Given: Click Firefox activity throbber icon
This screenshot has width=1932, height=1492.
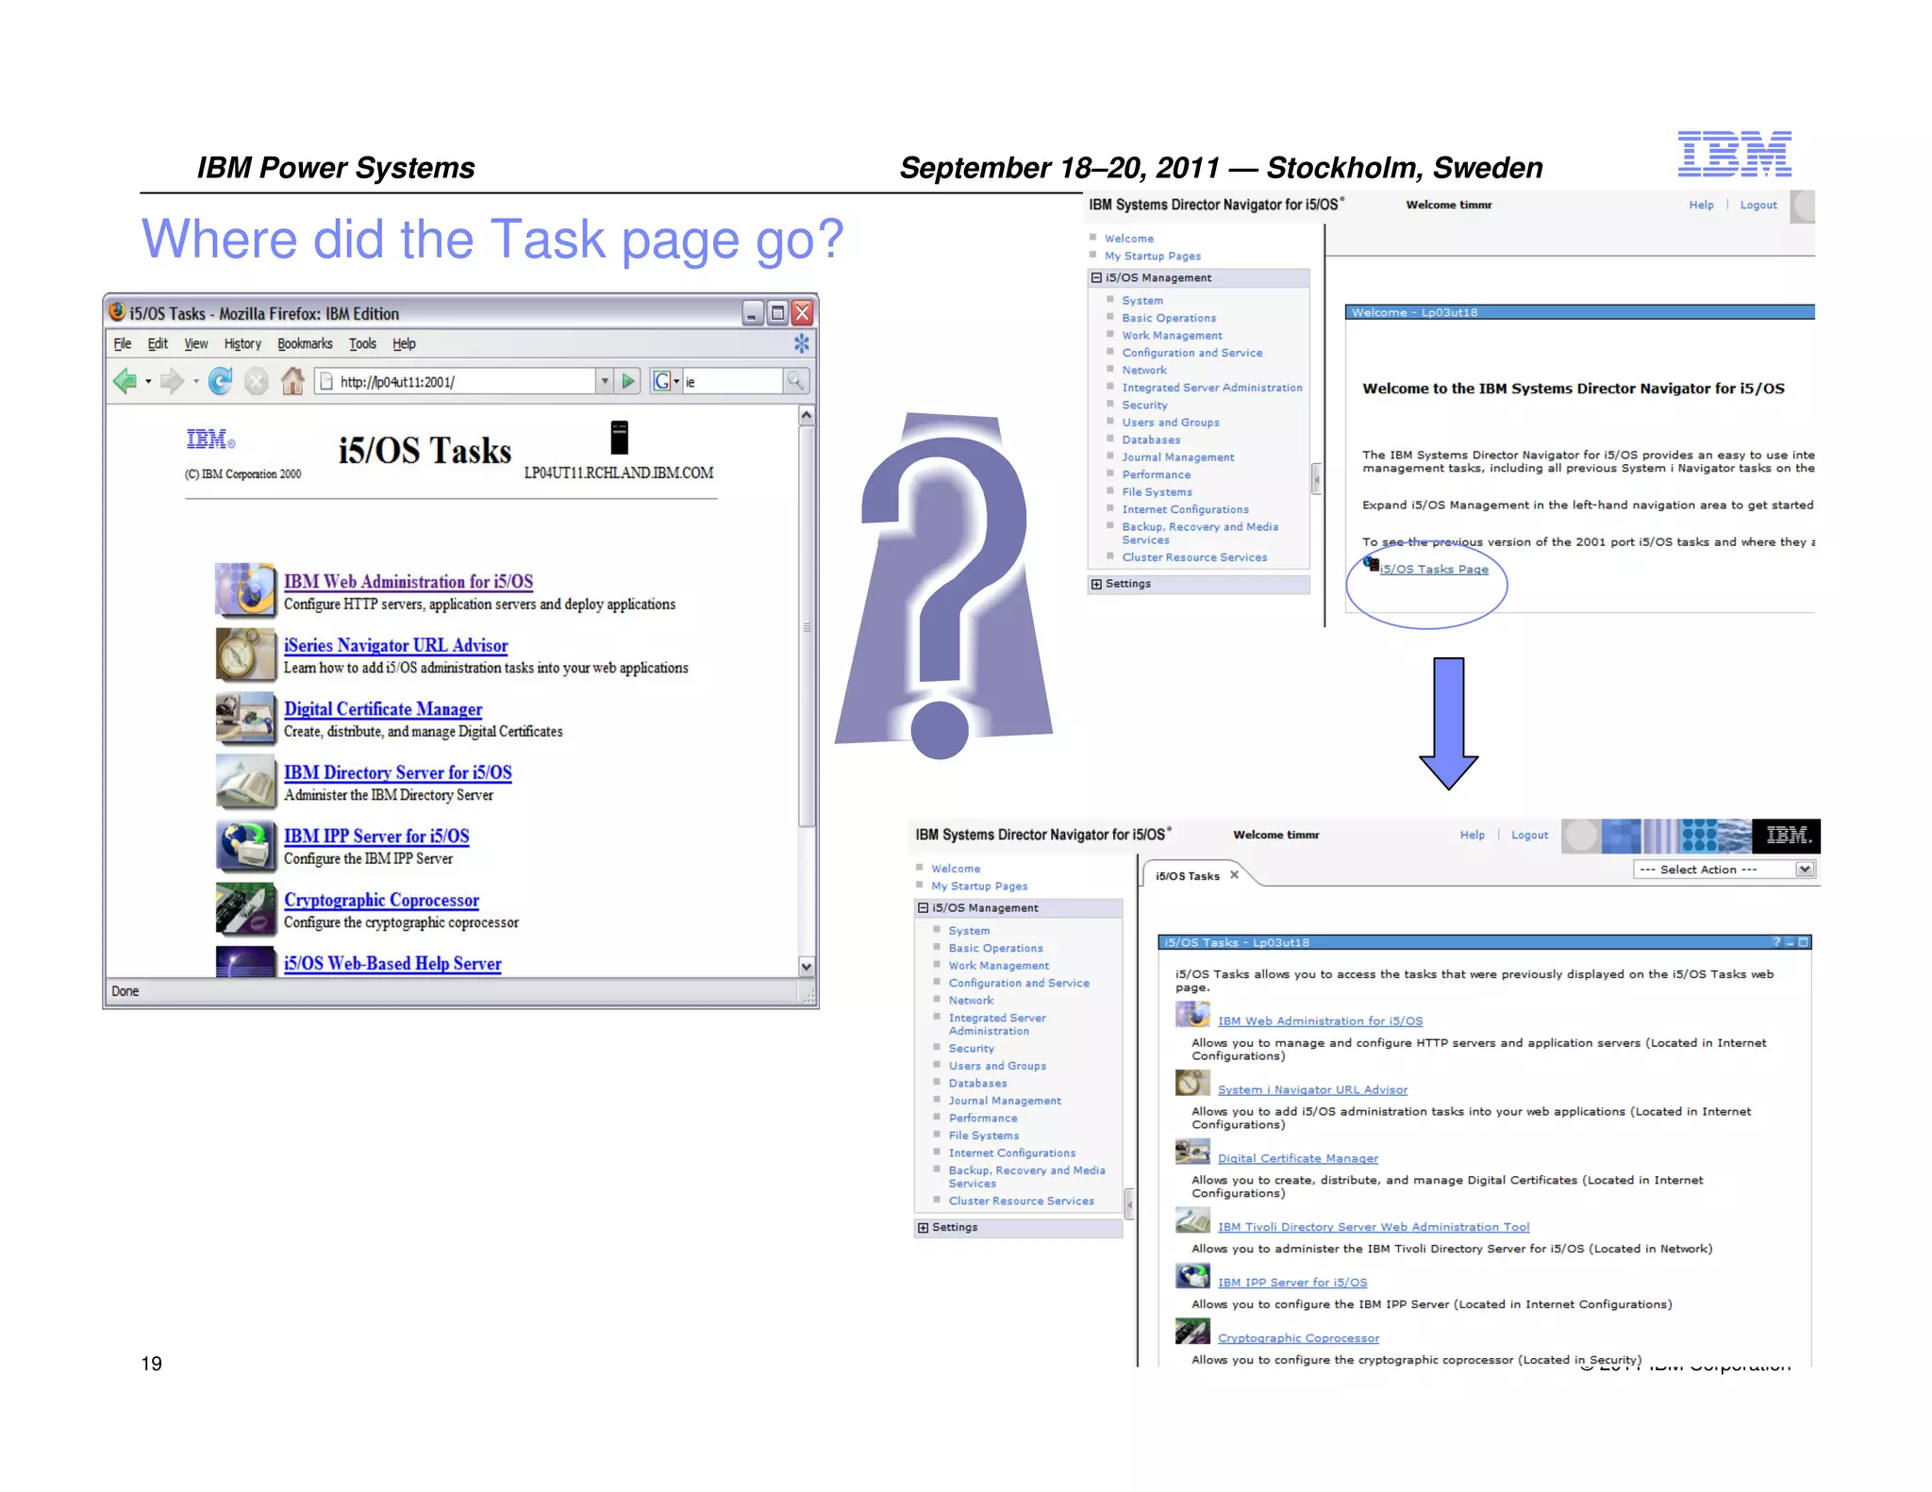Looking at the screenshot, I should point(801,343).
